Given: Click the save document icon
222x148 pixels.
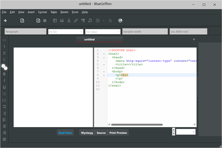Looking at the screenshot, I should [38, 21].
